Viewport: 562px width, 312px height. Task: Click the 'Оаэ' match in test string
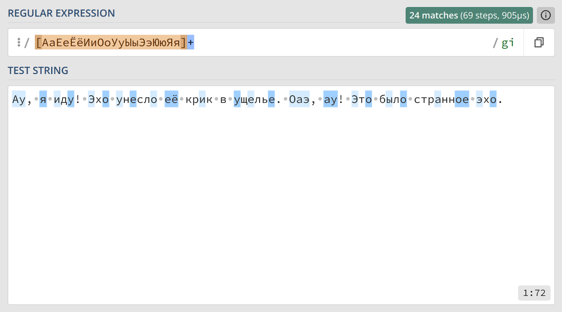coord(299,99)
